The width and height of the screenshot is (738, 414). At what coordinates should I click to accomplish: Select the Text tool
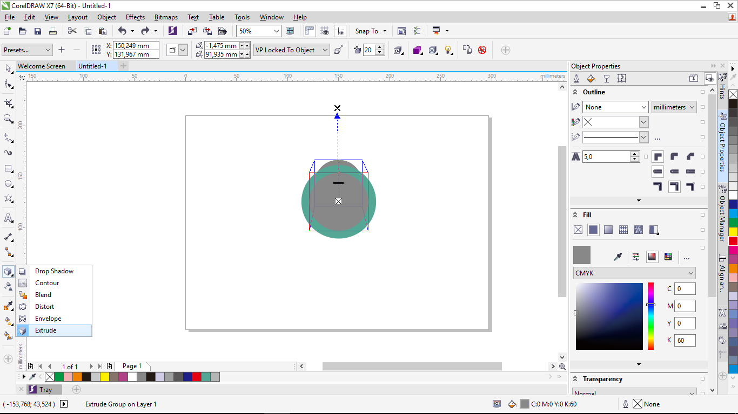coord(8,218)
